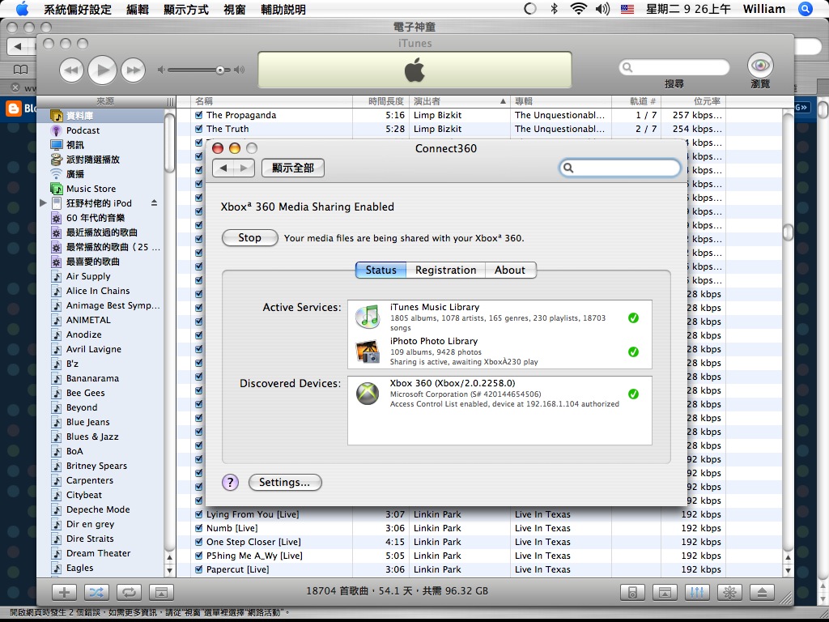Viewport: 829px width, 622px height.
Task: Uncheck Papercut [Live] checkbox
Action: point(199,569)
